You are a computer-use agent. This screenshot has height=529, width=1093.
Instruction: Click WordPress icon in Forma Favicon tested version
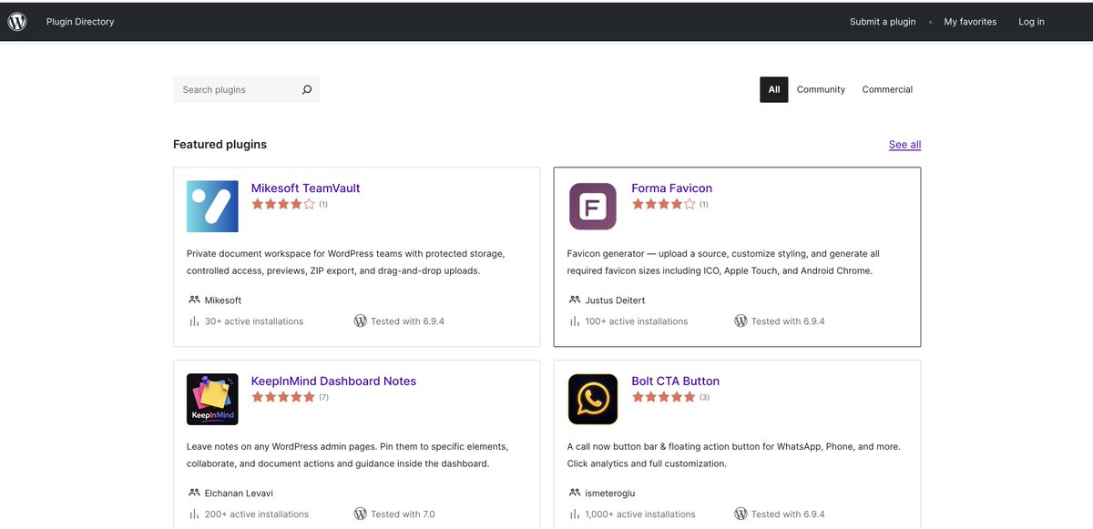(741, 321)
